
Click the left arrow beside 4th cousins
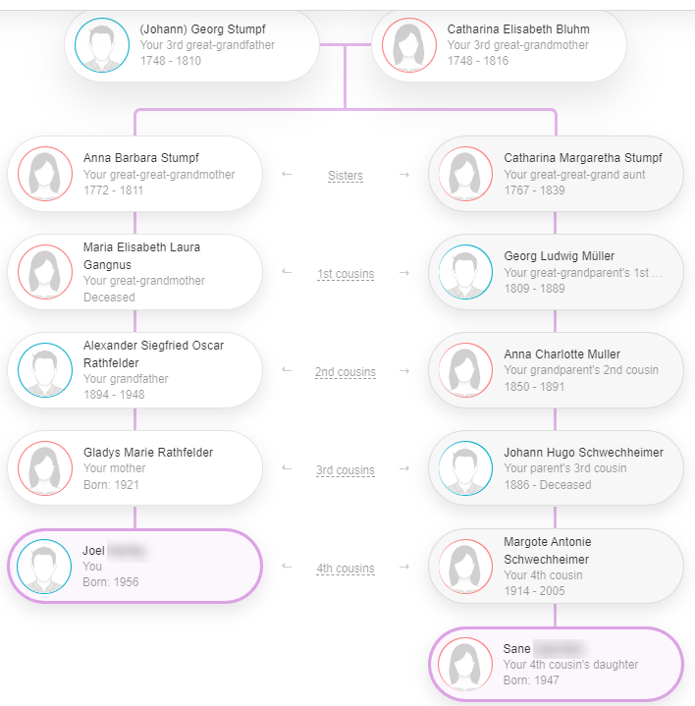287,566
